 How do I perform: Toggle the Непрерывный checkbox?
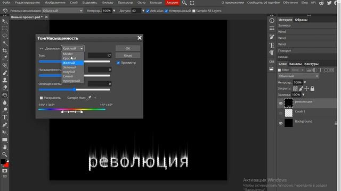[x=166, y=11]
